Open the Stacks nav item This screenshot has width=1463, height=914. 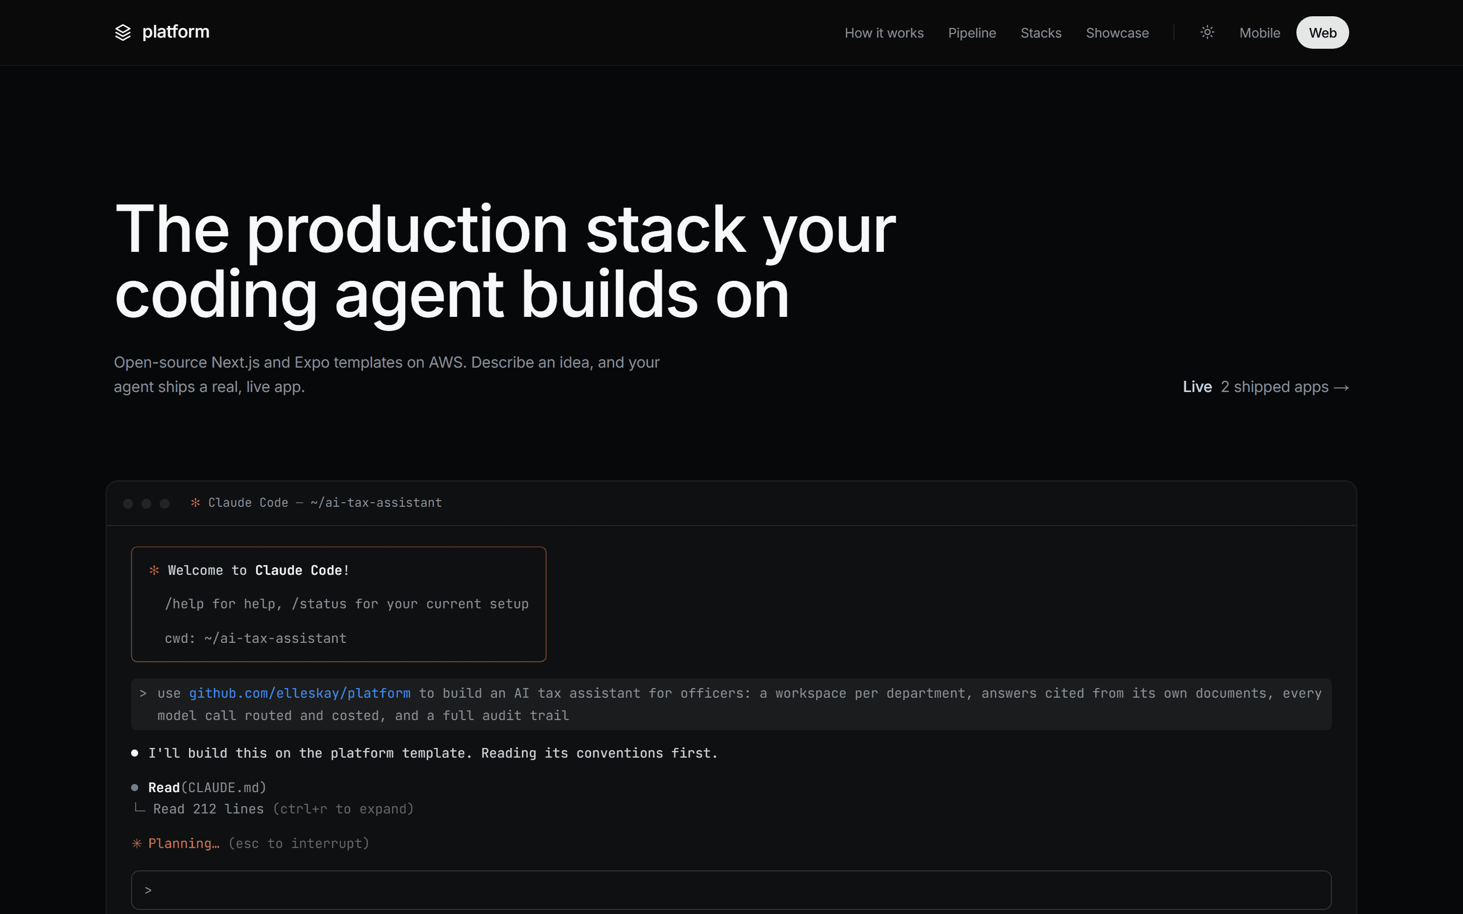tap(1040, 32)
